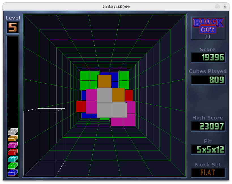Click the magenta block icon in the level column

click(x=12, y=145)
